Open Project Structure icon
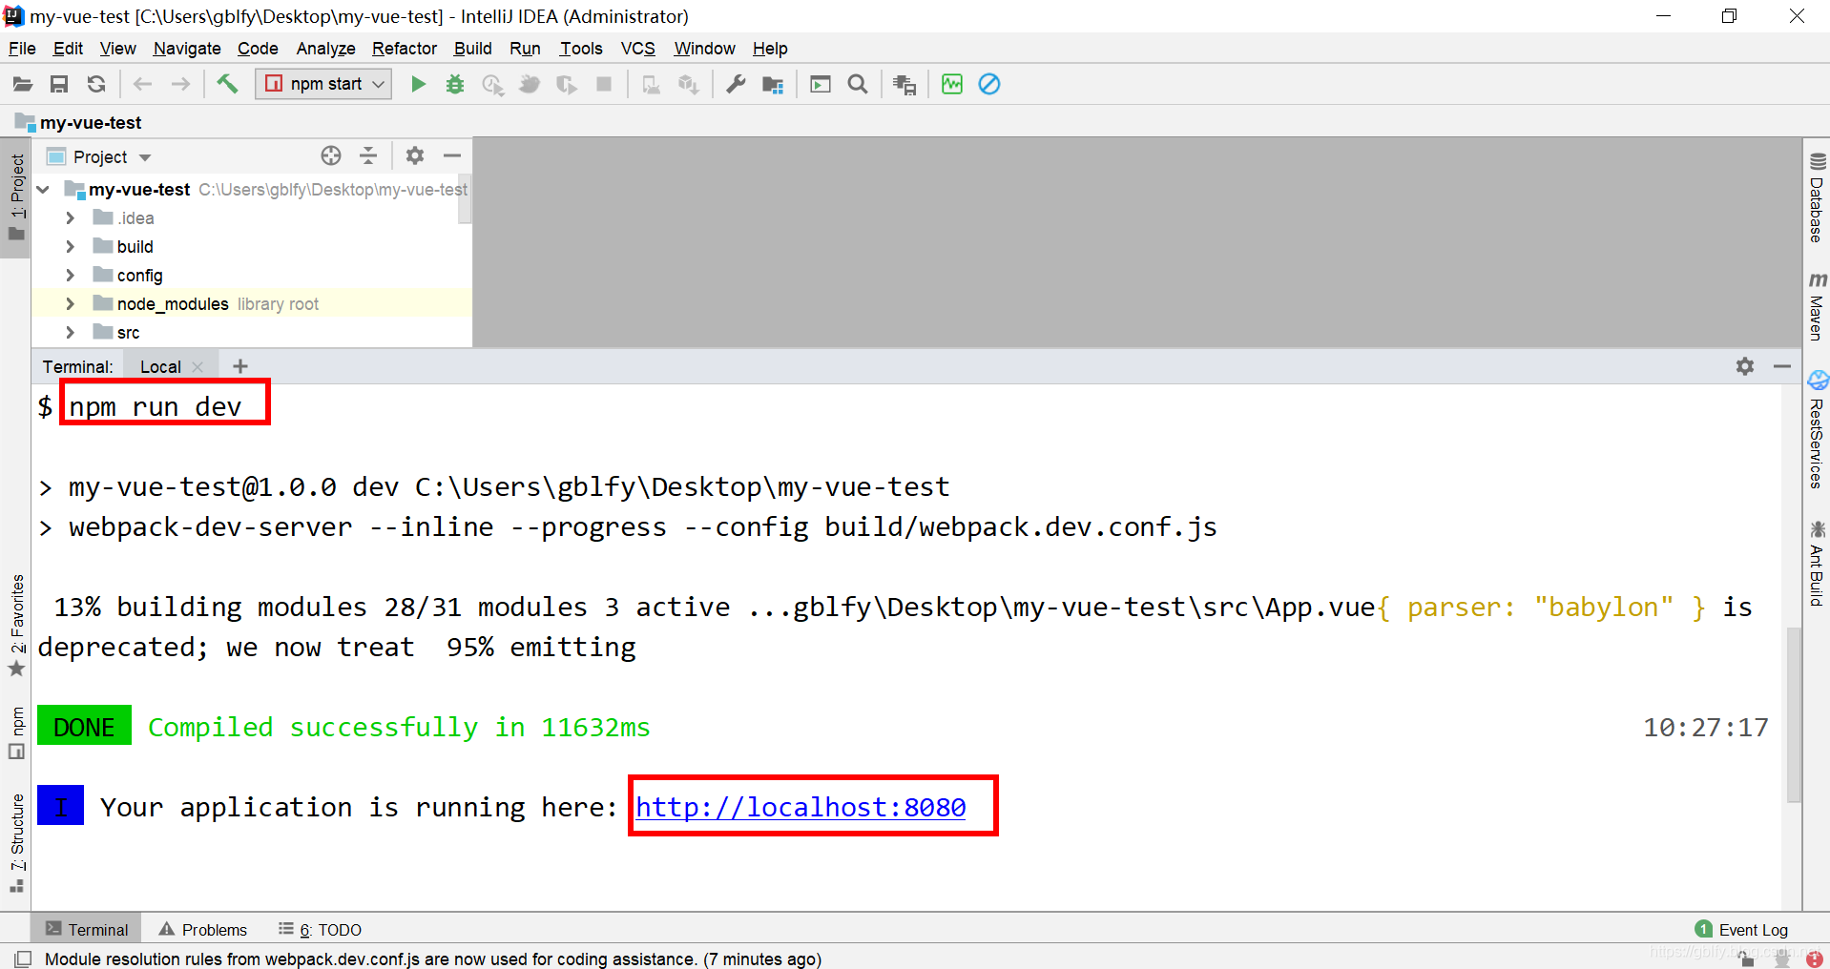The height and width of the screenshot is (969, 1830). pos(773,84)
